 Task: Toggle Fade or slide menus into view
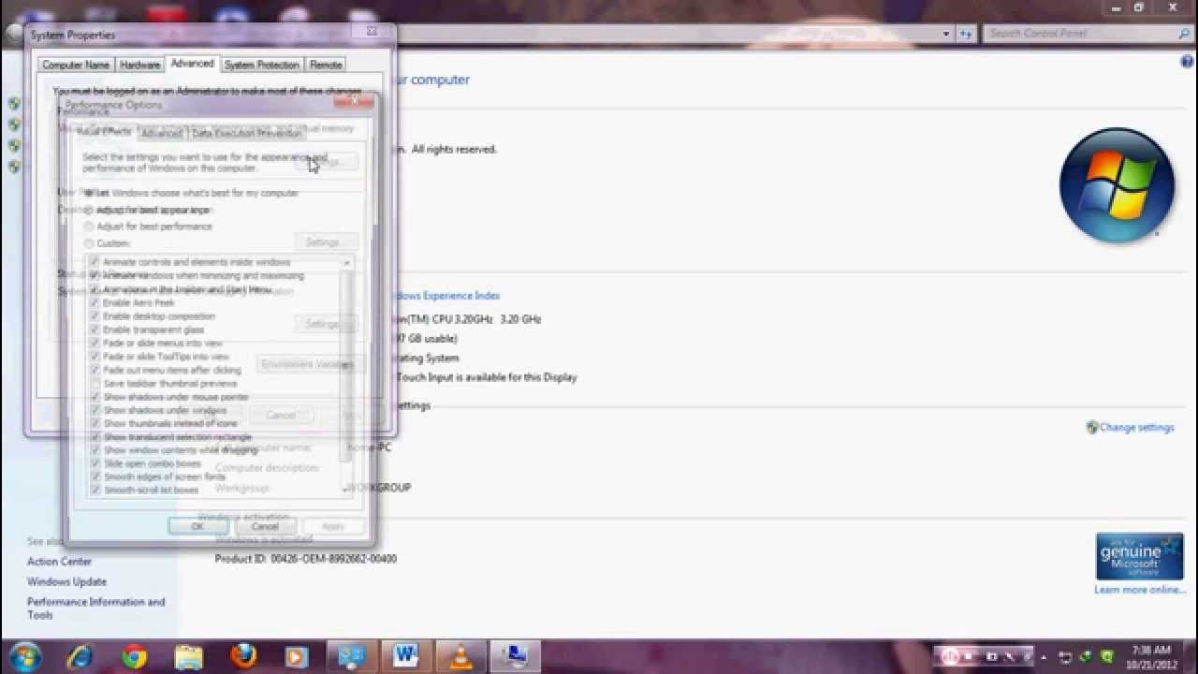point(95,344)
